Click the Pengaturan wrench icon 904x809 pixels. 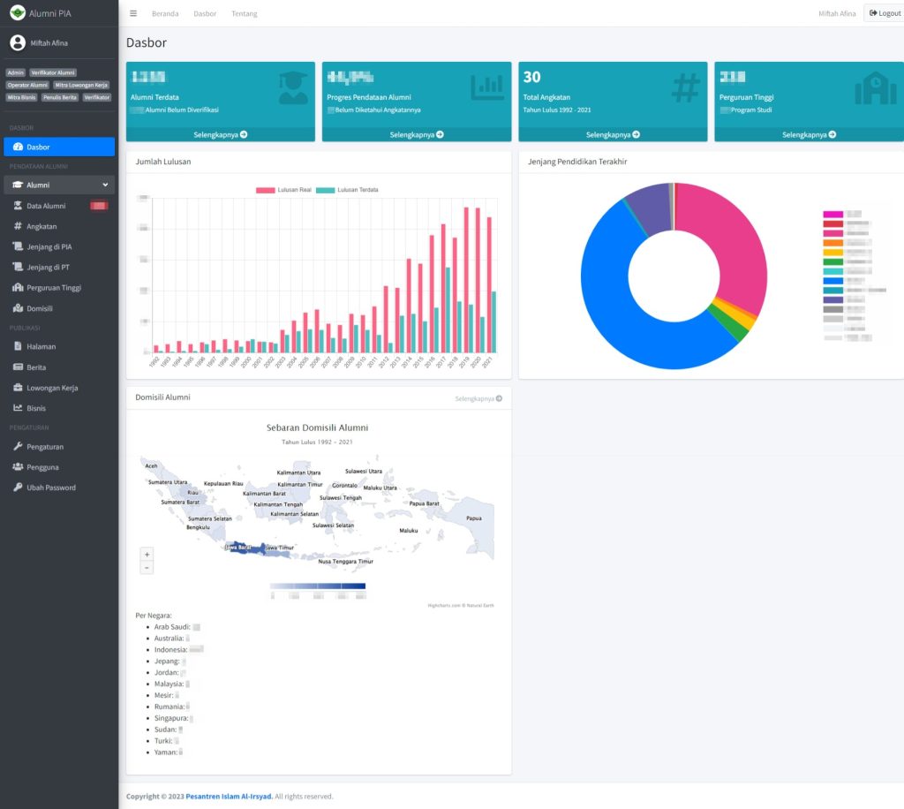click(x=18, y=447)
